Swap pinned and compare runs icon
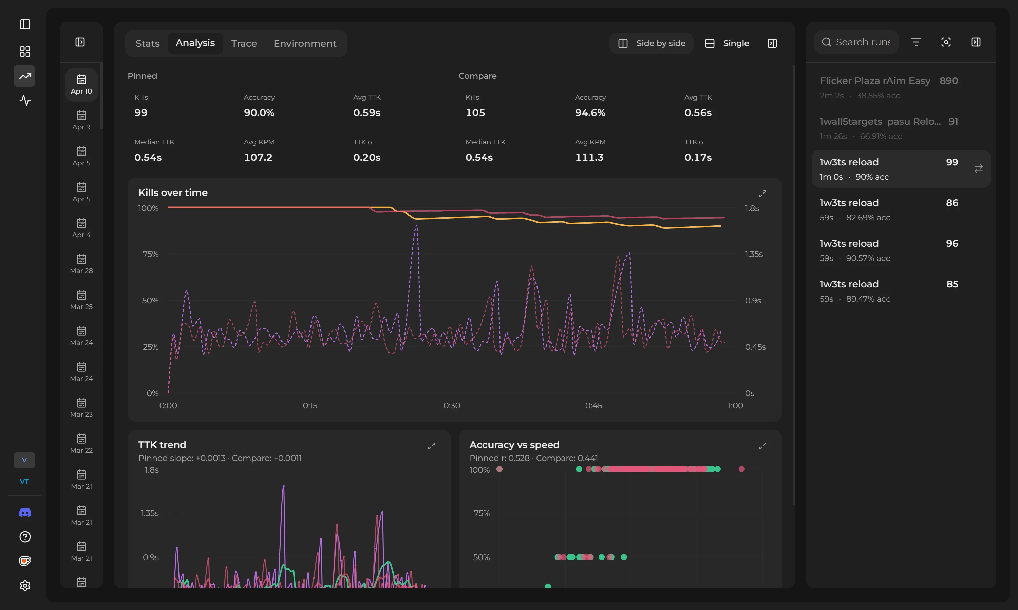Screen dimensions: 1018x610 979,168
